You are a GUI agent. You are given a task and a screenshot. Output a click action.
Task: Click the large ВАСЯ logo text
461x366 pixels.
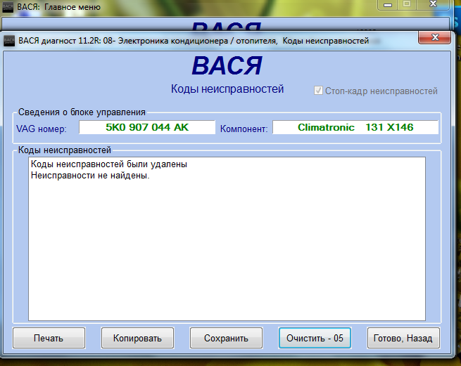point(227,66)
